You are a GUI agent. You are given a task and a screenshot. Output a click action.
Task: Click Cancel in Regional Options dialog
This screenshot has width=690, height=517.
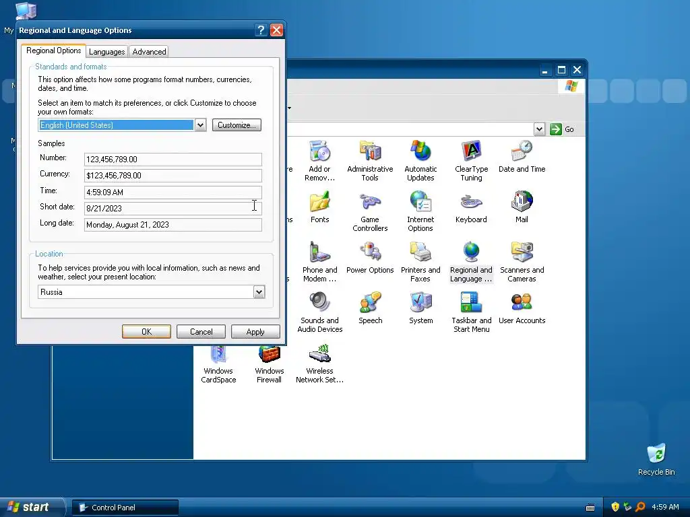click(201, 331)
